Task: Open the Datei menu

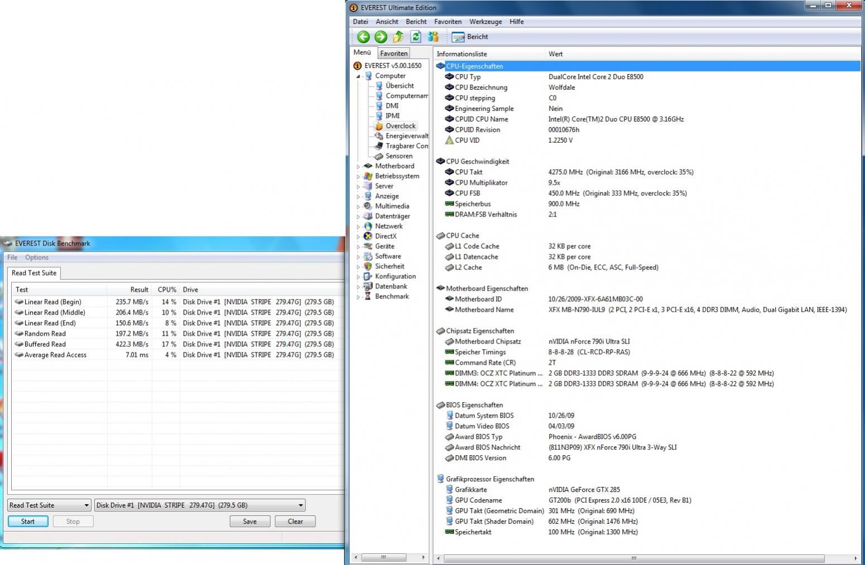Action: click(361, 22)
